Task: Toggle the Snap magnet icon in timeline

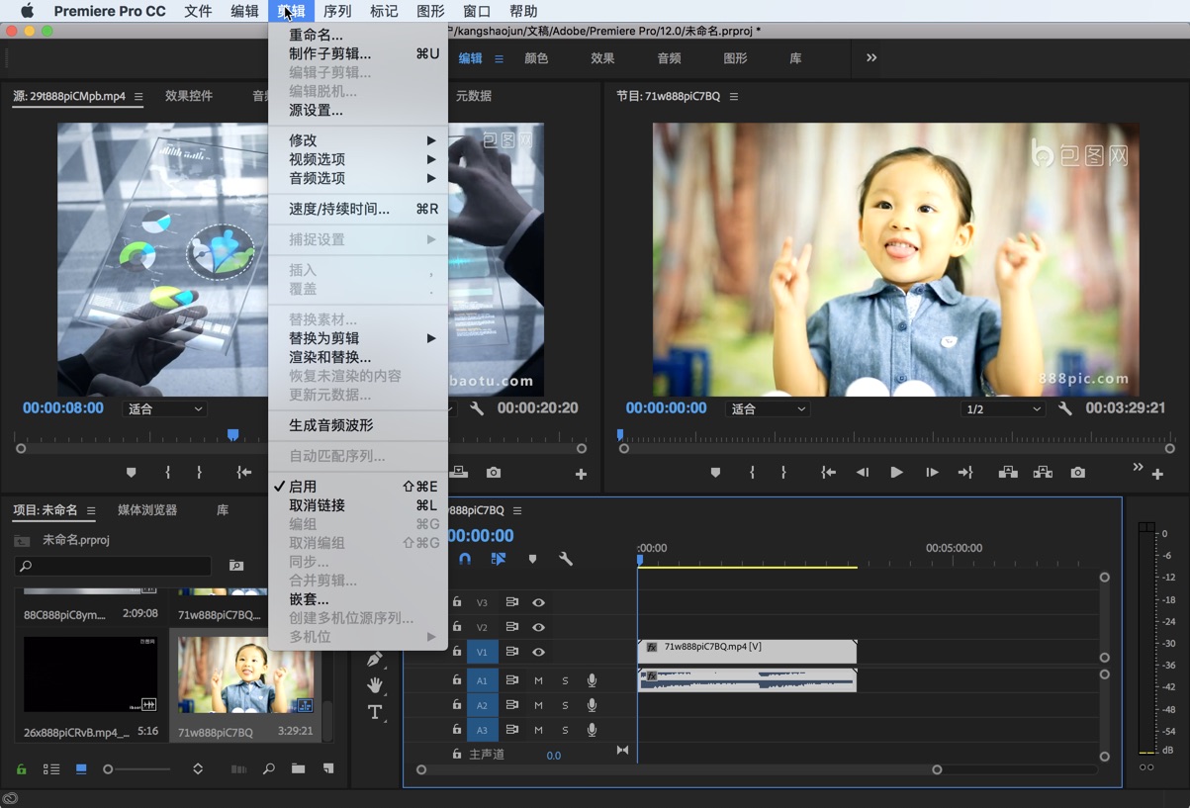Action: 464,559
